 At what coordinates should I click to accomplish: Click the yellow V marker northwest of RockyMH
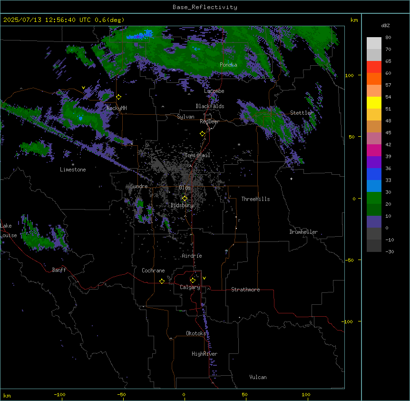pyautogui.click(x=83, y=88)
